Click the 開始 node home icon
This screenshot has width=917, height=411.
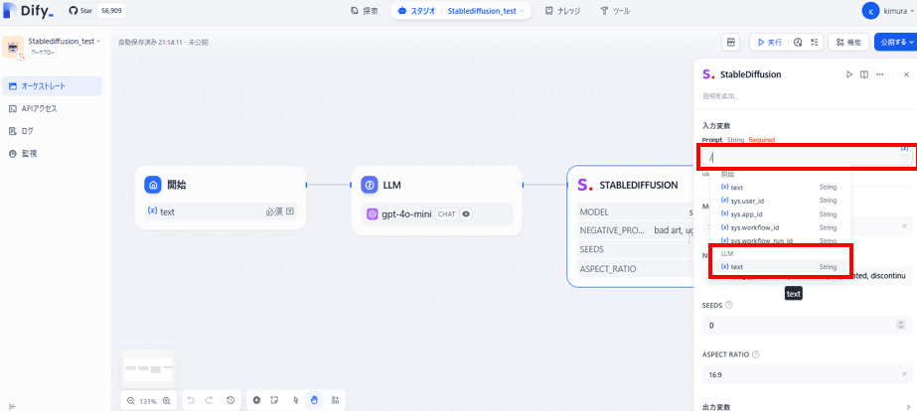pos(153,185)
